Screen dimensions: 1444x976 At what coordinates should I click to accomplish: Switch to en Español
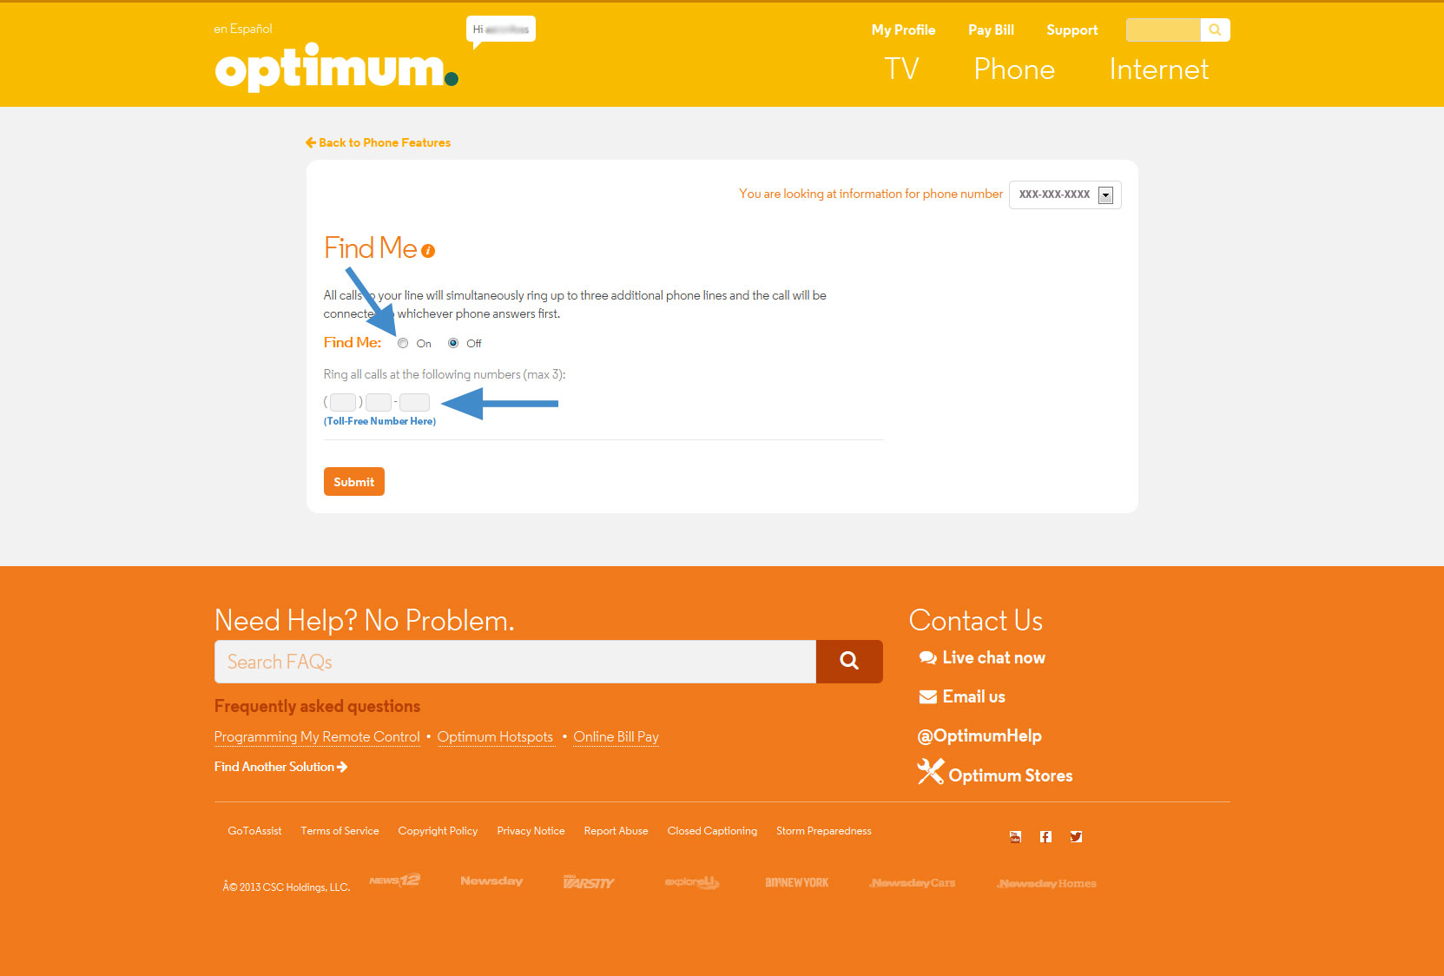coord(243,29)
